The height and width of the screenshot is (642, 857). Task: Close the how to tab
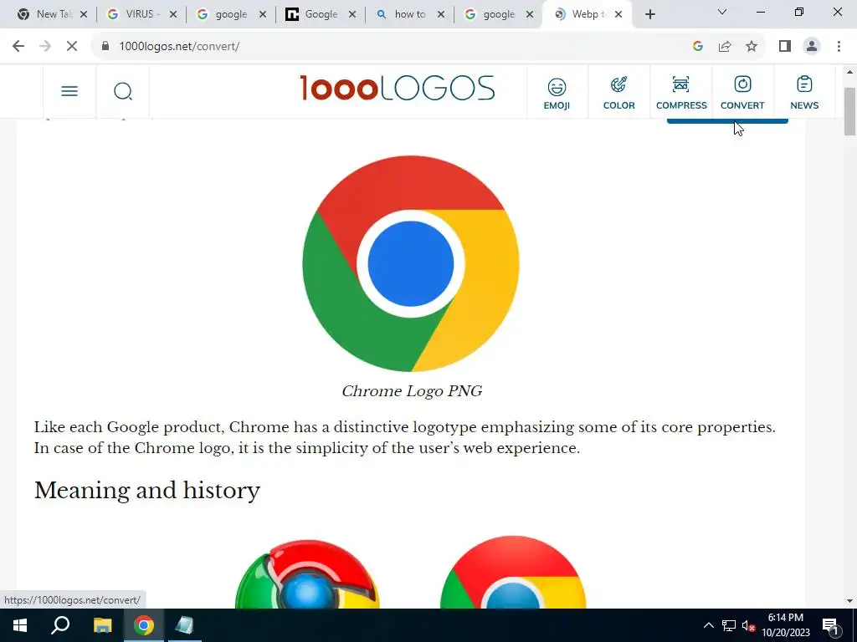click(x=441, y=15)
